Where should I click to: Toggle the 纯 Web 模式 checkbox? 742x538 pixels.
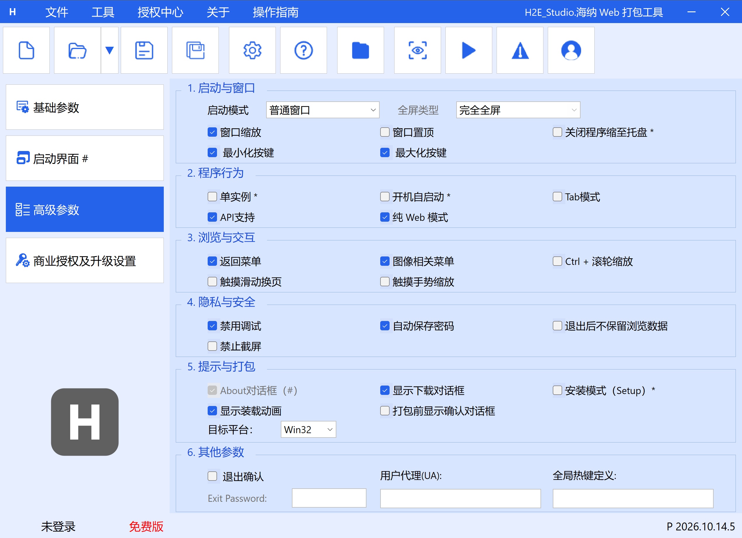coord(385,217)
